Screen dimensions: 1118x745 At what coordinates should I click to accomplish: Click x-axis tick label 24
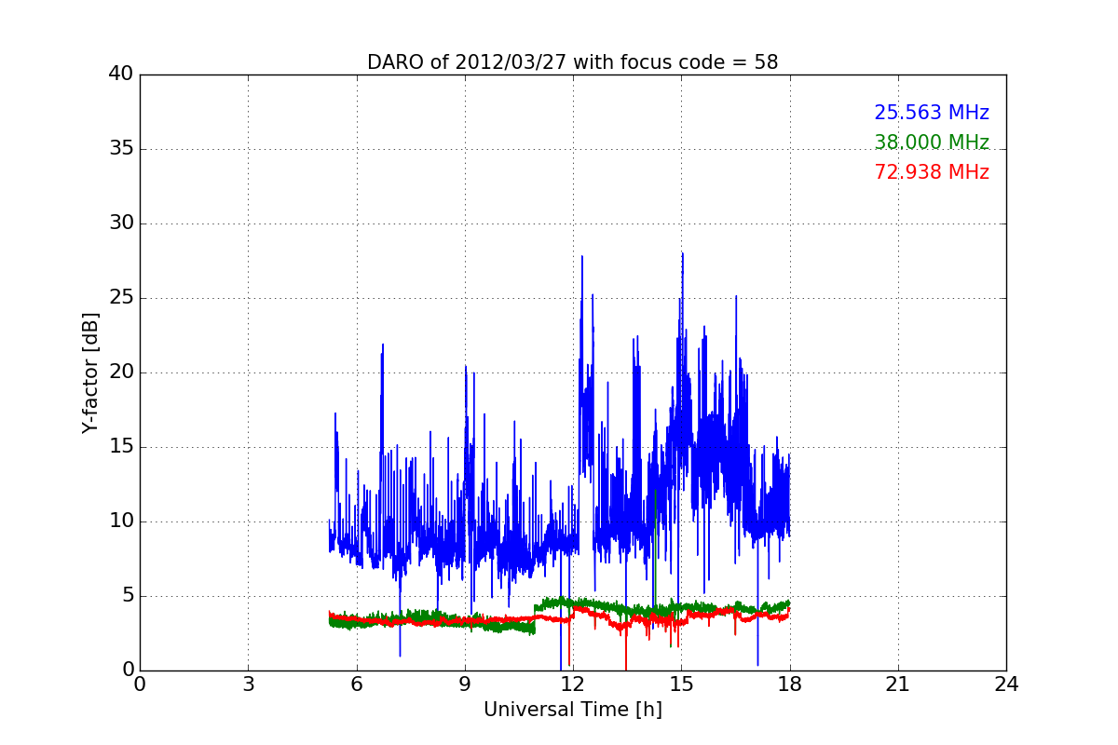1006,684
